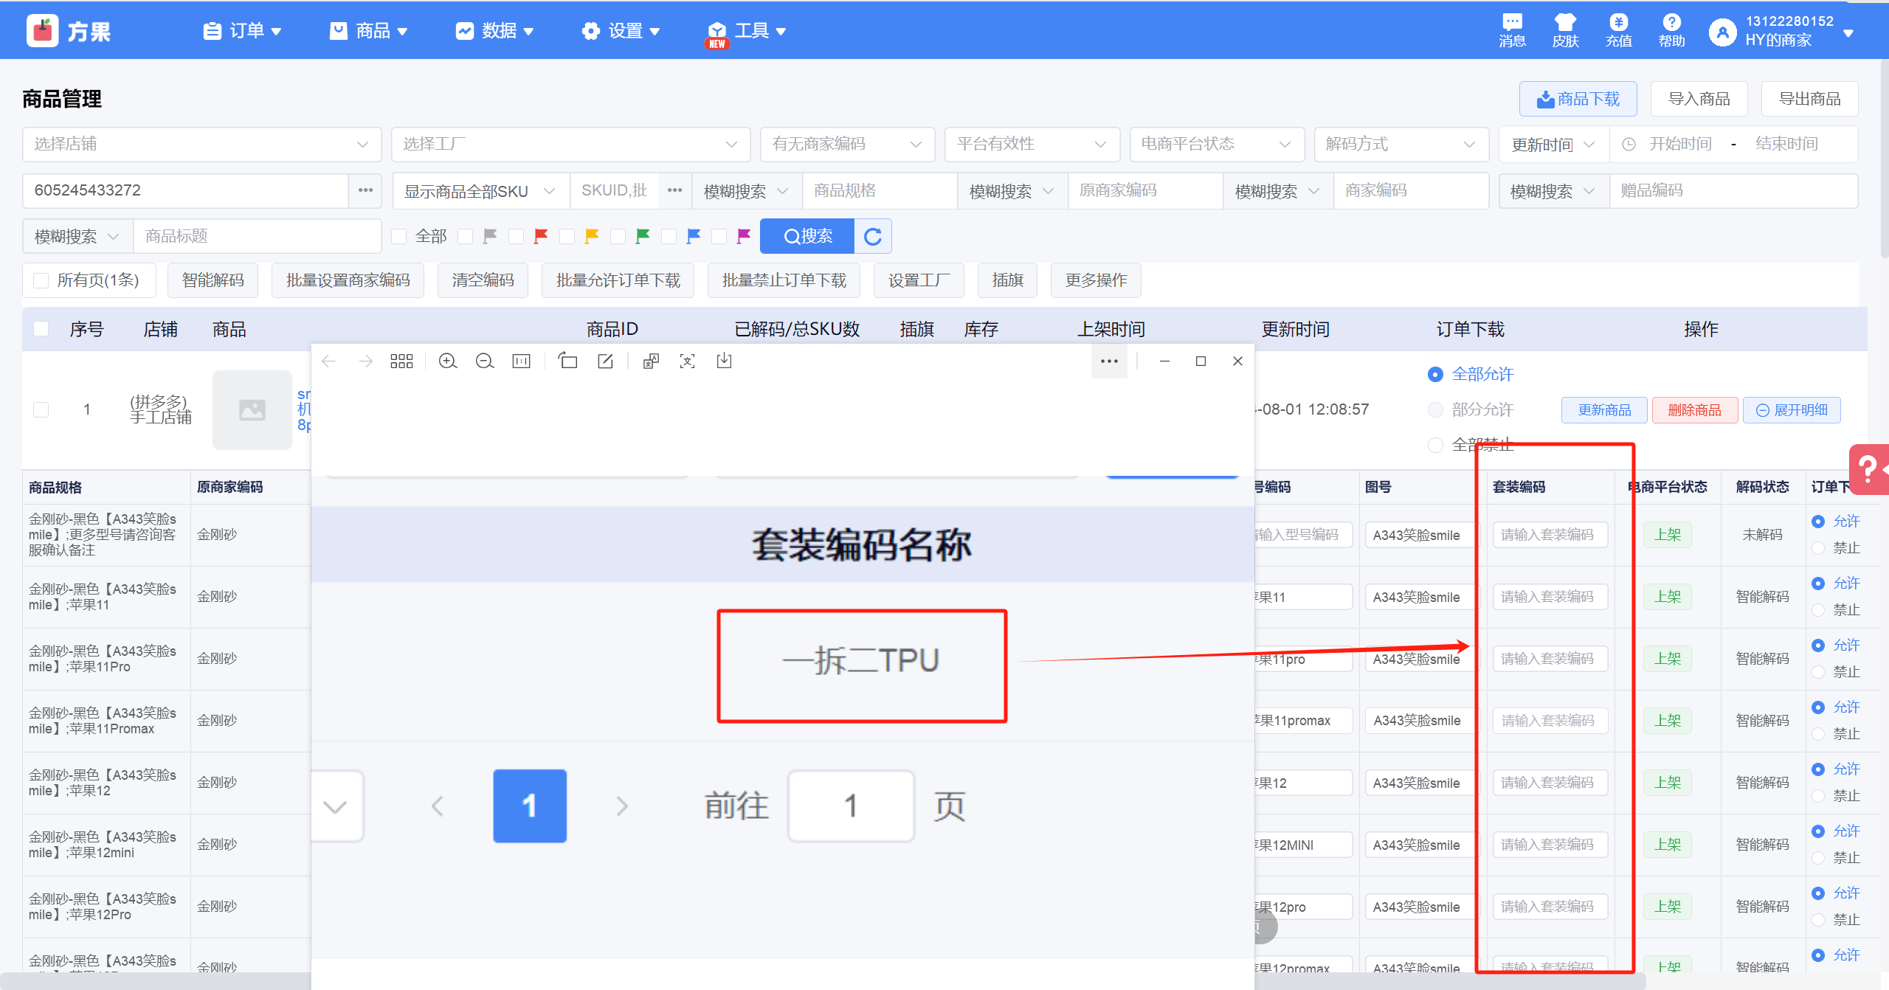Screen dimensions: 1889x990
Task: Click the refresh icon beside 搜索 button
Action: click(873, 236)
